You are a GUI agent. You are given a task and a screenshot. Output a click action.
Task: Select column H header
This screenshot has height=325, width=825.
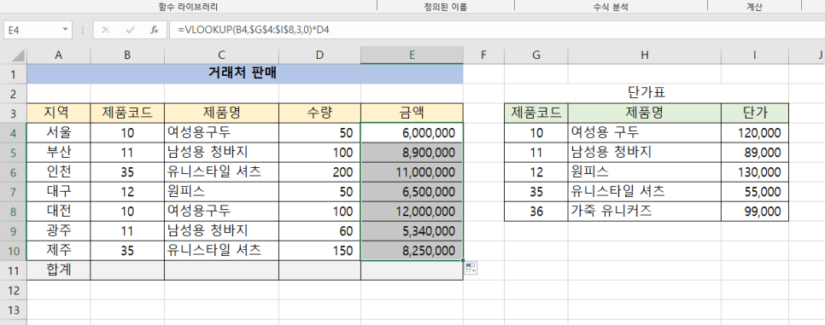[645, 55]
